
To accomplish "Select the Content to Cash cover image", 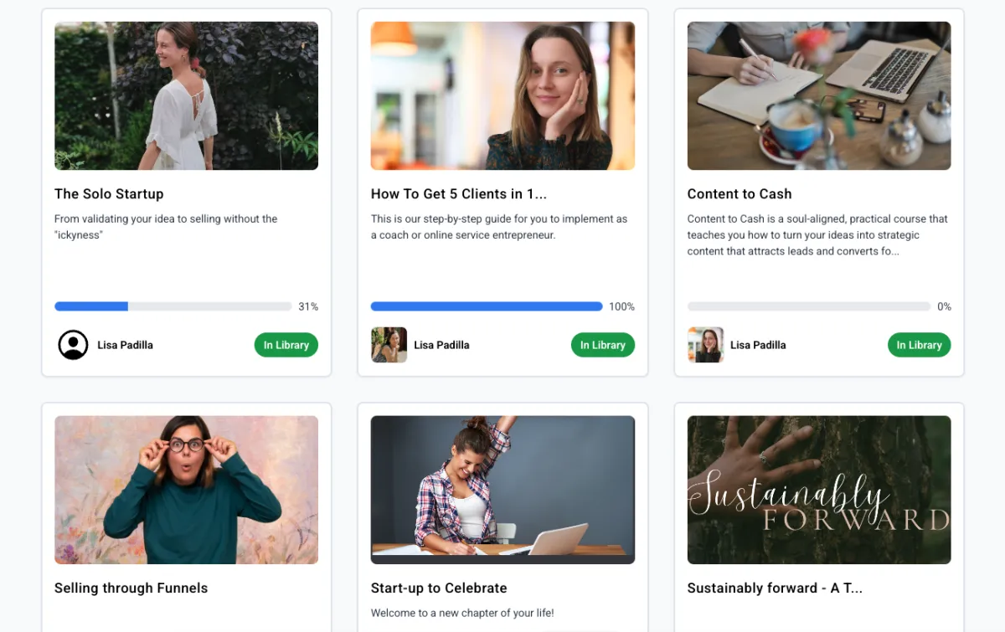I will [819, 96].
